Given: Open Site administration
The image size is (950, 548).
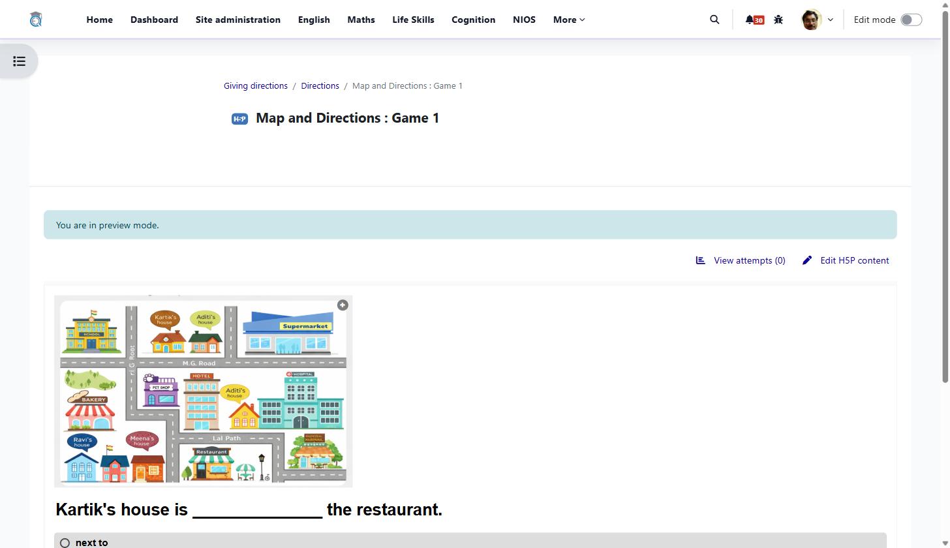Looking at the screenshot, I should pos(238,20).
